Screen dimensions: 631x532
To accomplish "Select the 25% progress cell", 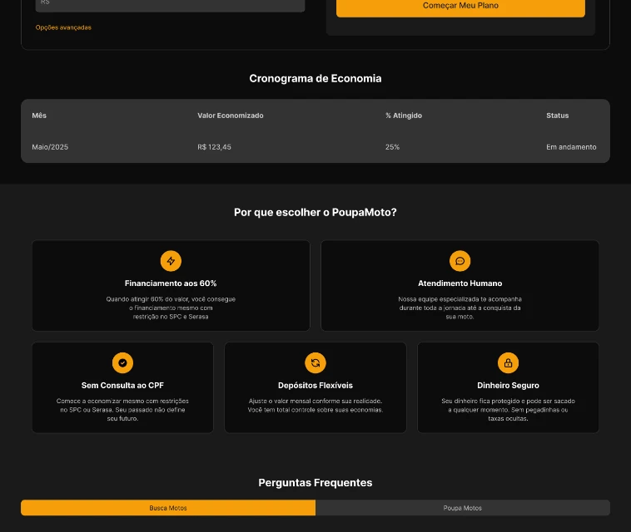I will (x=392, y=147).
